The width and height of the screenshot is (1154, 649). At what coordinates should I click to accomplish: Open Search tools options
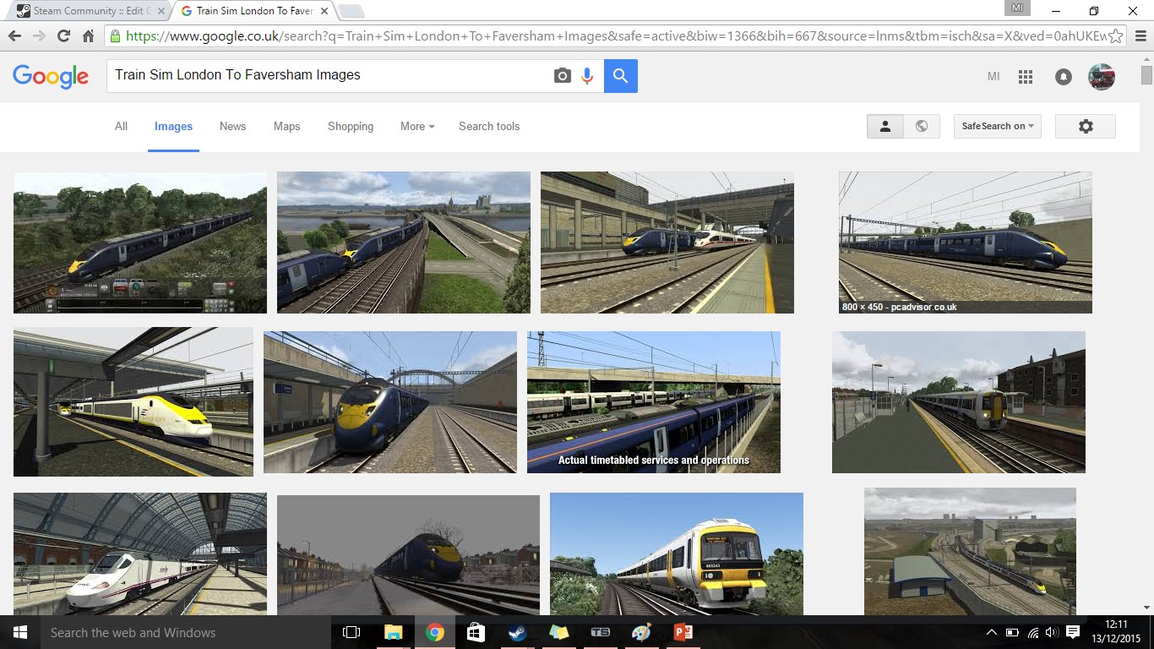coord(489,126)
